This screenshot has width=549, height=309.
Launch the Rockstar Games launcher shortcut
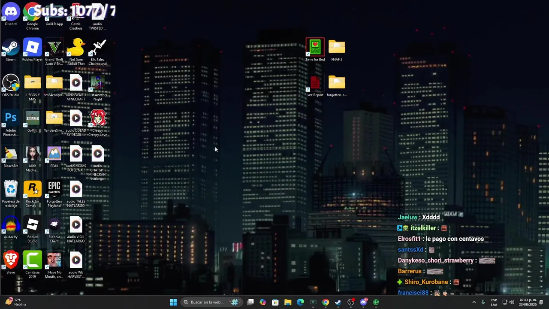(32, 194)
